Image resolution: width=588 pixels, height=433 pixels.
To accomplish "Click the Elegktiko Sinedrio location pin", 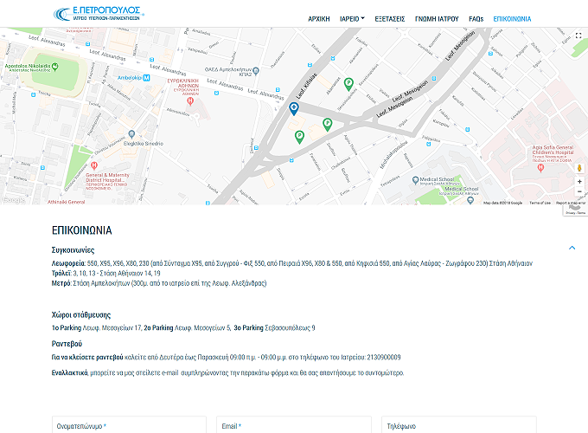I will coord(131,133).
